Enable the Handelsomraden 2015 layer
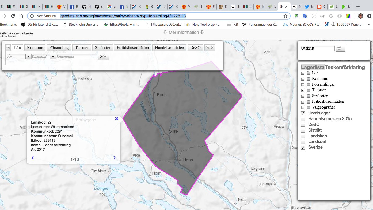 (303, 119)
